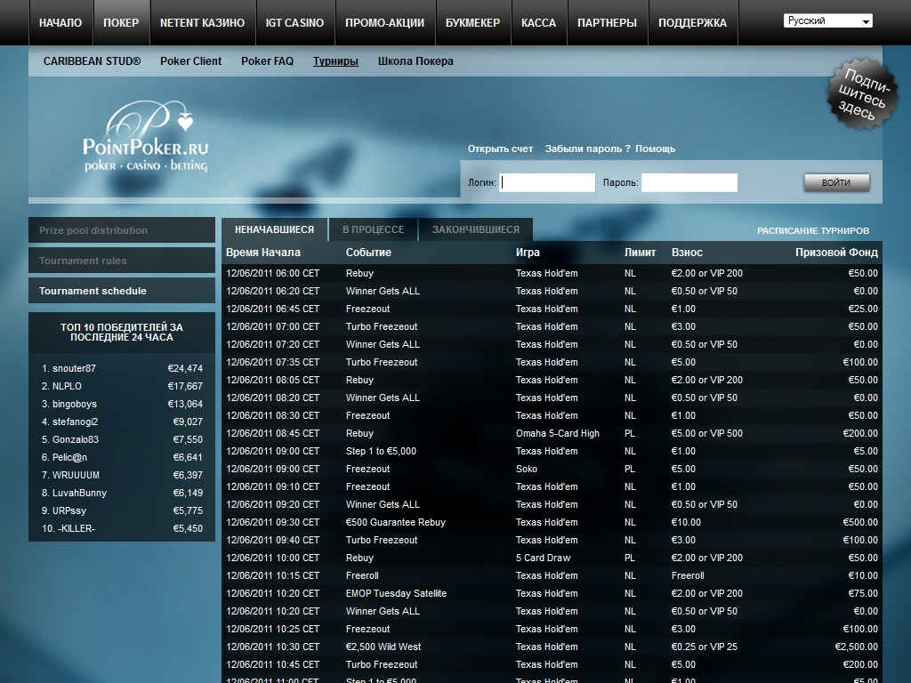Click the round subscribe here badge
Screen dimensions: 911x683
click(860, 94)
